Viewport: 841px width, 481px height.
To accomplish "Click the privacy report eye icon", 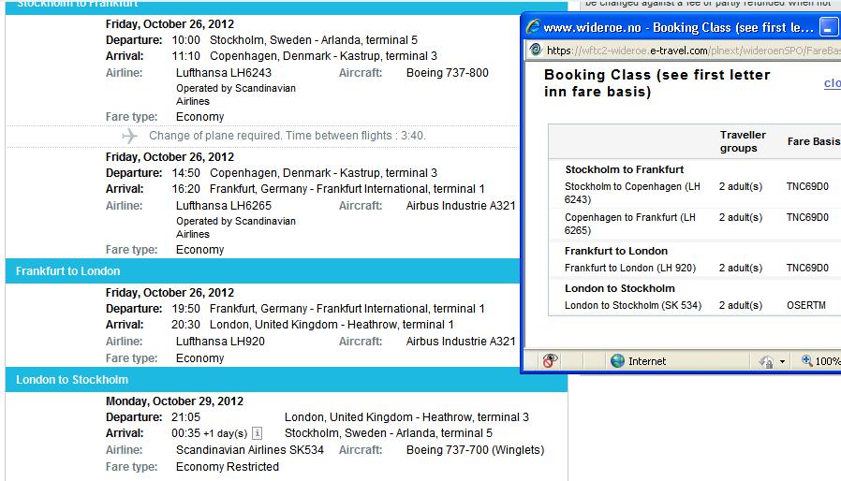I will point(551,360).
